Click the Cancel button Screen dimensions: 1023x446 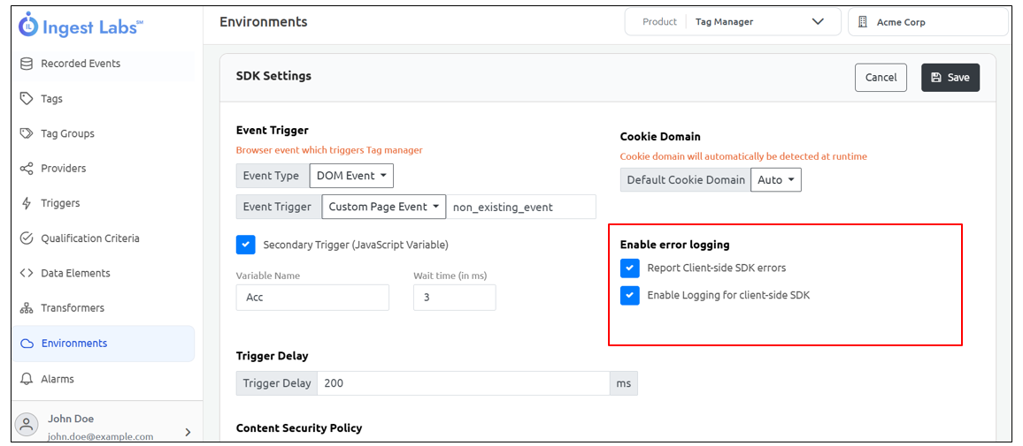(881, 78)
